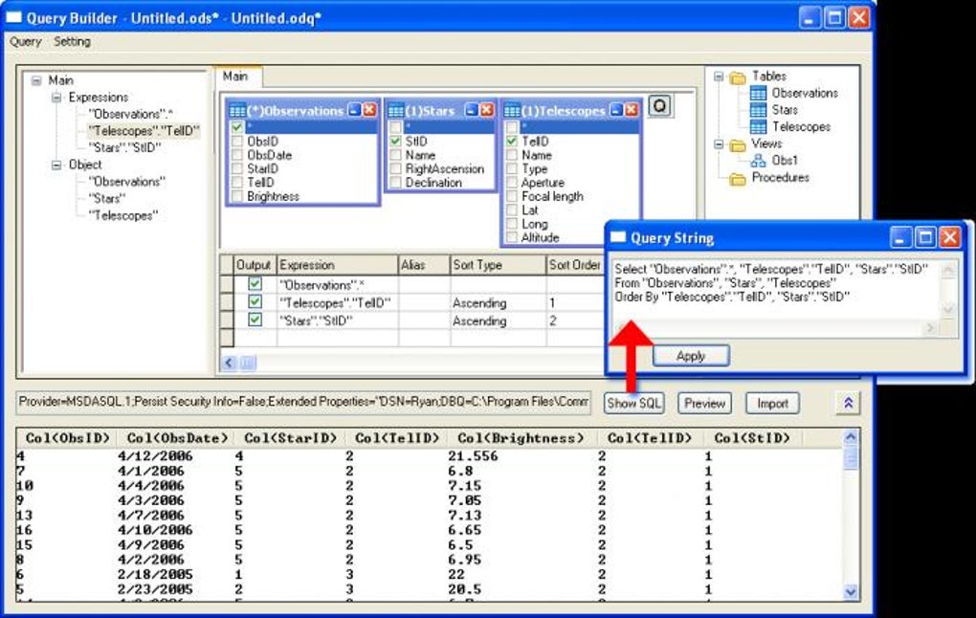Click the results pane scroll down arrow
Screen dimensions: 976x618
coord(851,591)
